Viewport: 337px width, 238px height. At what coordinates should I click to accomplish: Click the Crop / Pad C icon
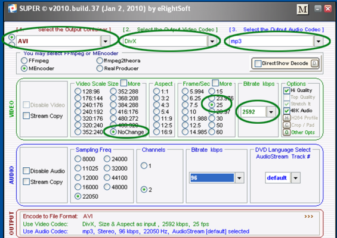(x=286, y=125)
